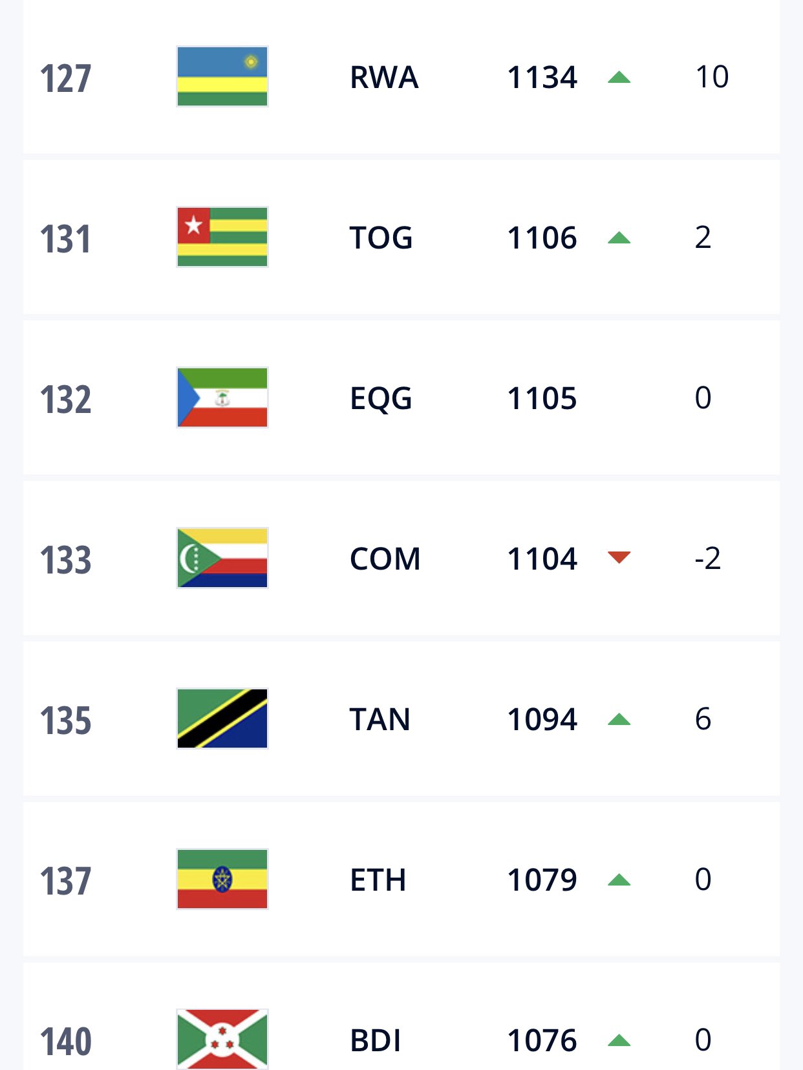Click the -2 change value for COM

tap(707, 558)
